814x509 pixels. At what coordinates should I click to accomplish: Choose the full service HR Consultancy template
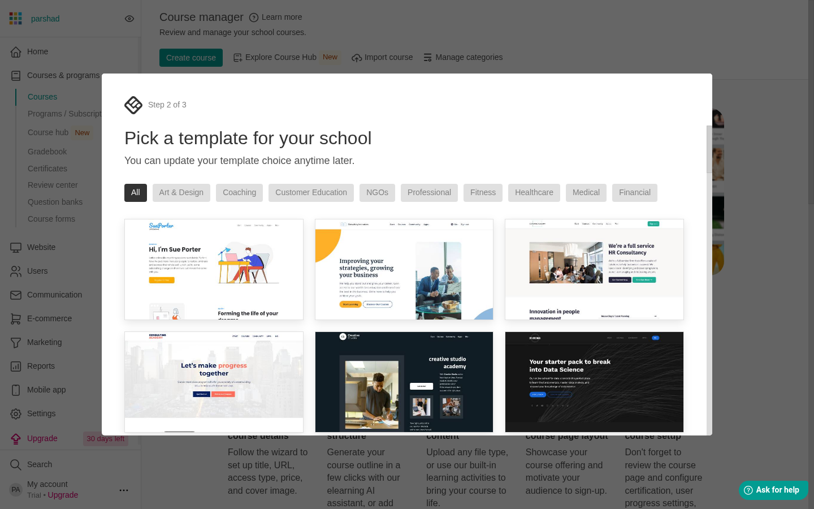pyautogui.click(x=594, y=269)
